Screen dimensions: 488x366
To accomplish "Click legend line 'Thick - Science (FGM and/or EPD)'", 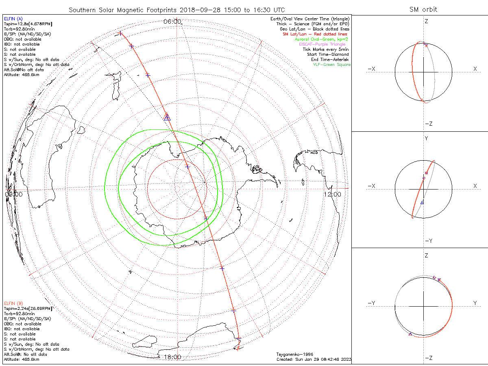I will pos(313,24).
